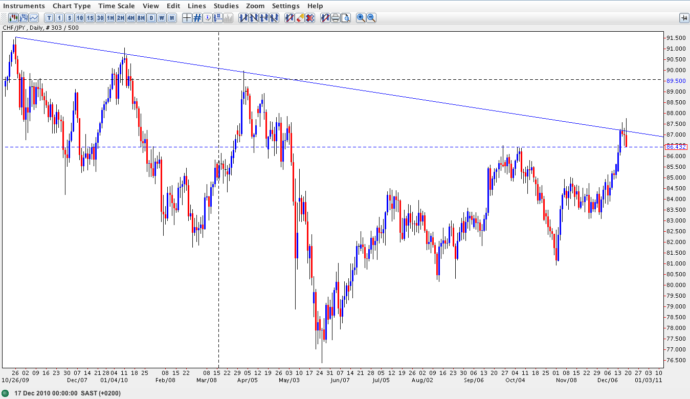Toggle the chart grid button

point(197,18)
